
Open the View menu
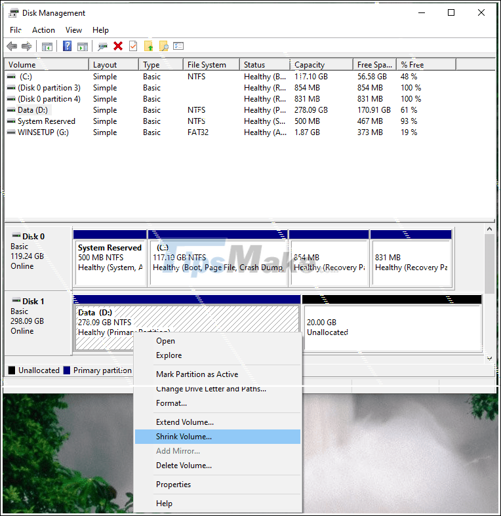tap(73, 30)
